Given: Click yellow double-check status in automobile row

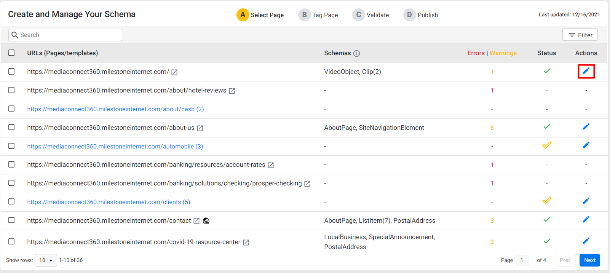Looking at the screenshot, I should coord(547,145).
